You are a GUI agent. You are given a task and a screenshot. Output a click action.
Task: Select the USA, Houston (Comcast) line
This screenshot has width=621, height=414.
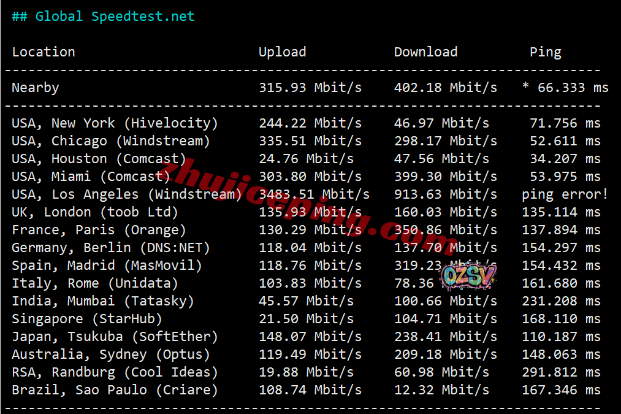(x=306, y=159)
